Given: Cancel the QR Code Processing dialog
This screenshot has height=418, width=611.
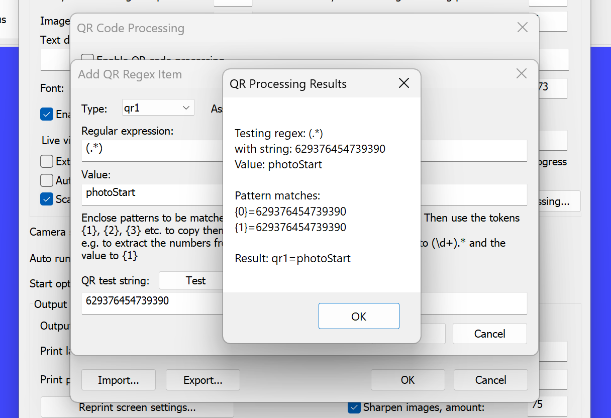Looking at the screenshot, I should click(x=490, y=380).
